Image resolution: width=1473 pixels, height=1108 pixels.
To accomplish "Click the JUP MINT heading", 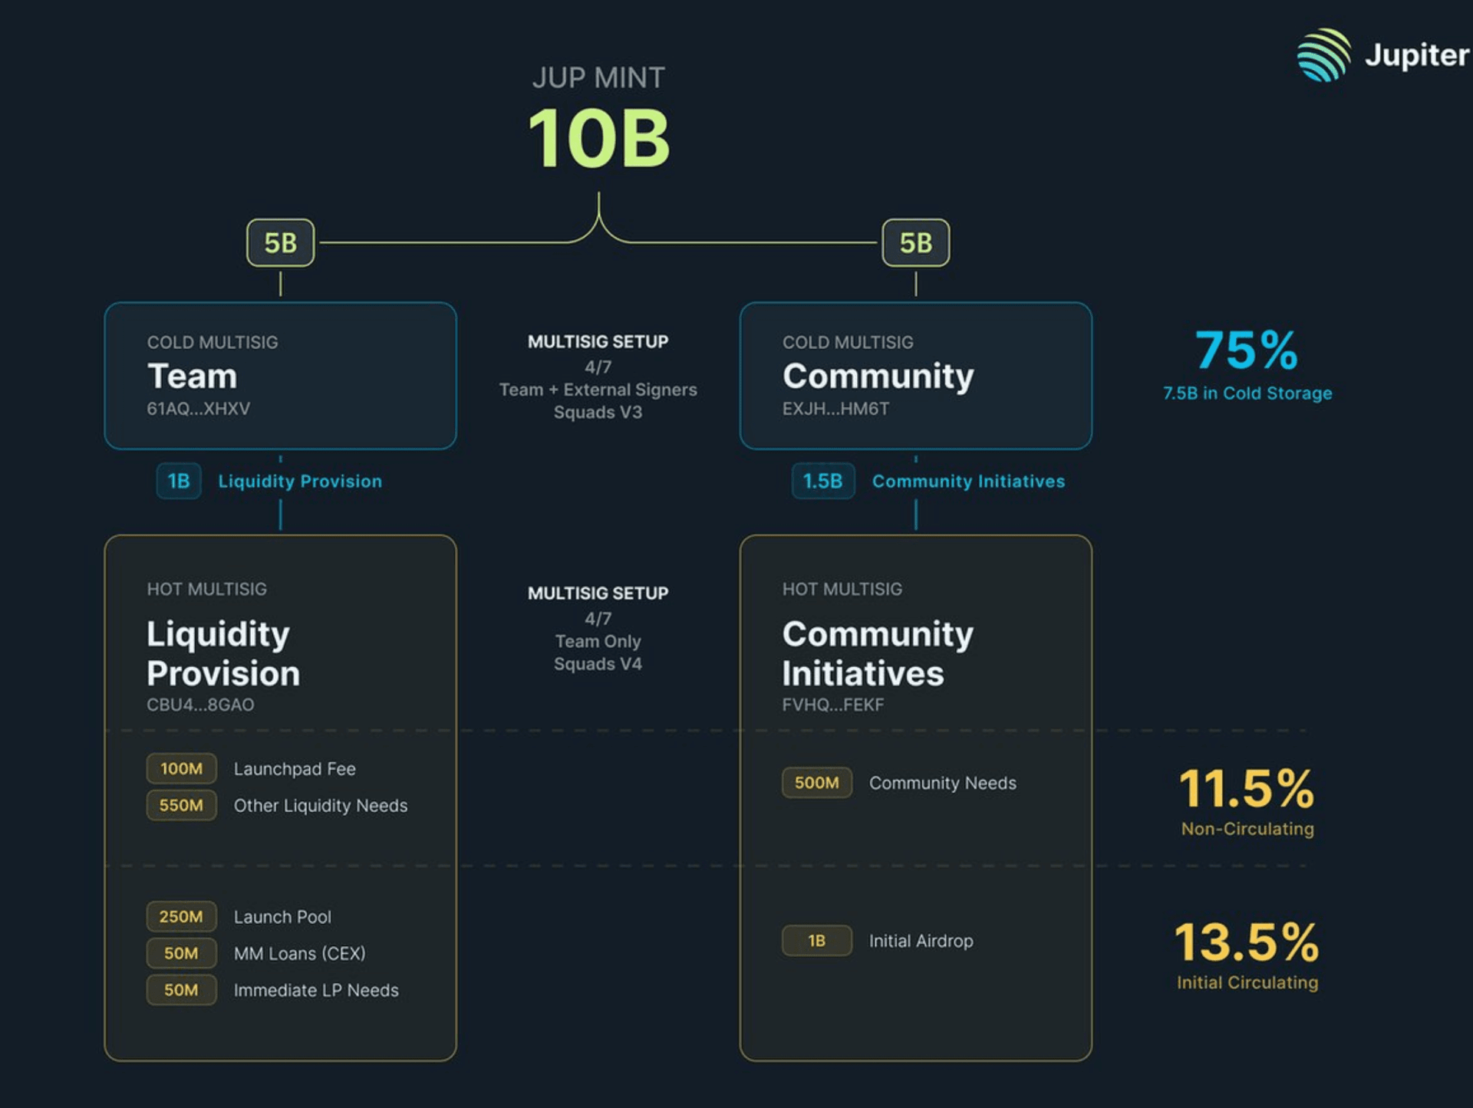I will pyautogui.click(x=598, y=77).
